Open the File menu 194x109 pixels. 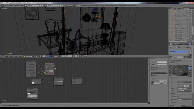click(6, 5)
